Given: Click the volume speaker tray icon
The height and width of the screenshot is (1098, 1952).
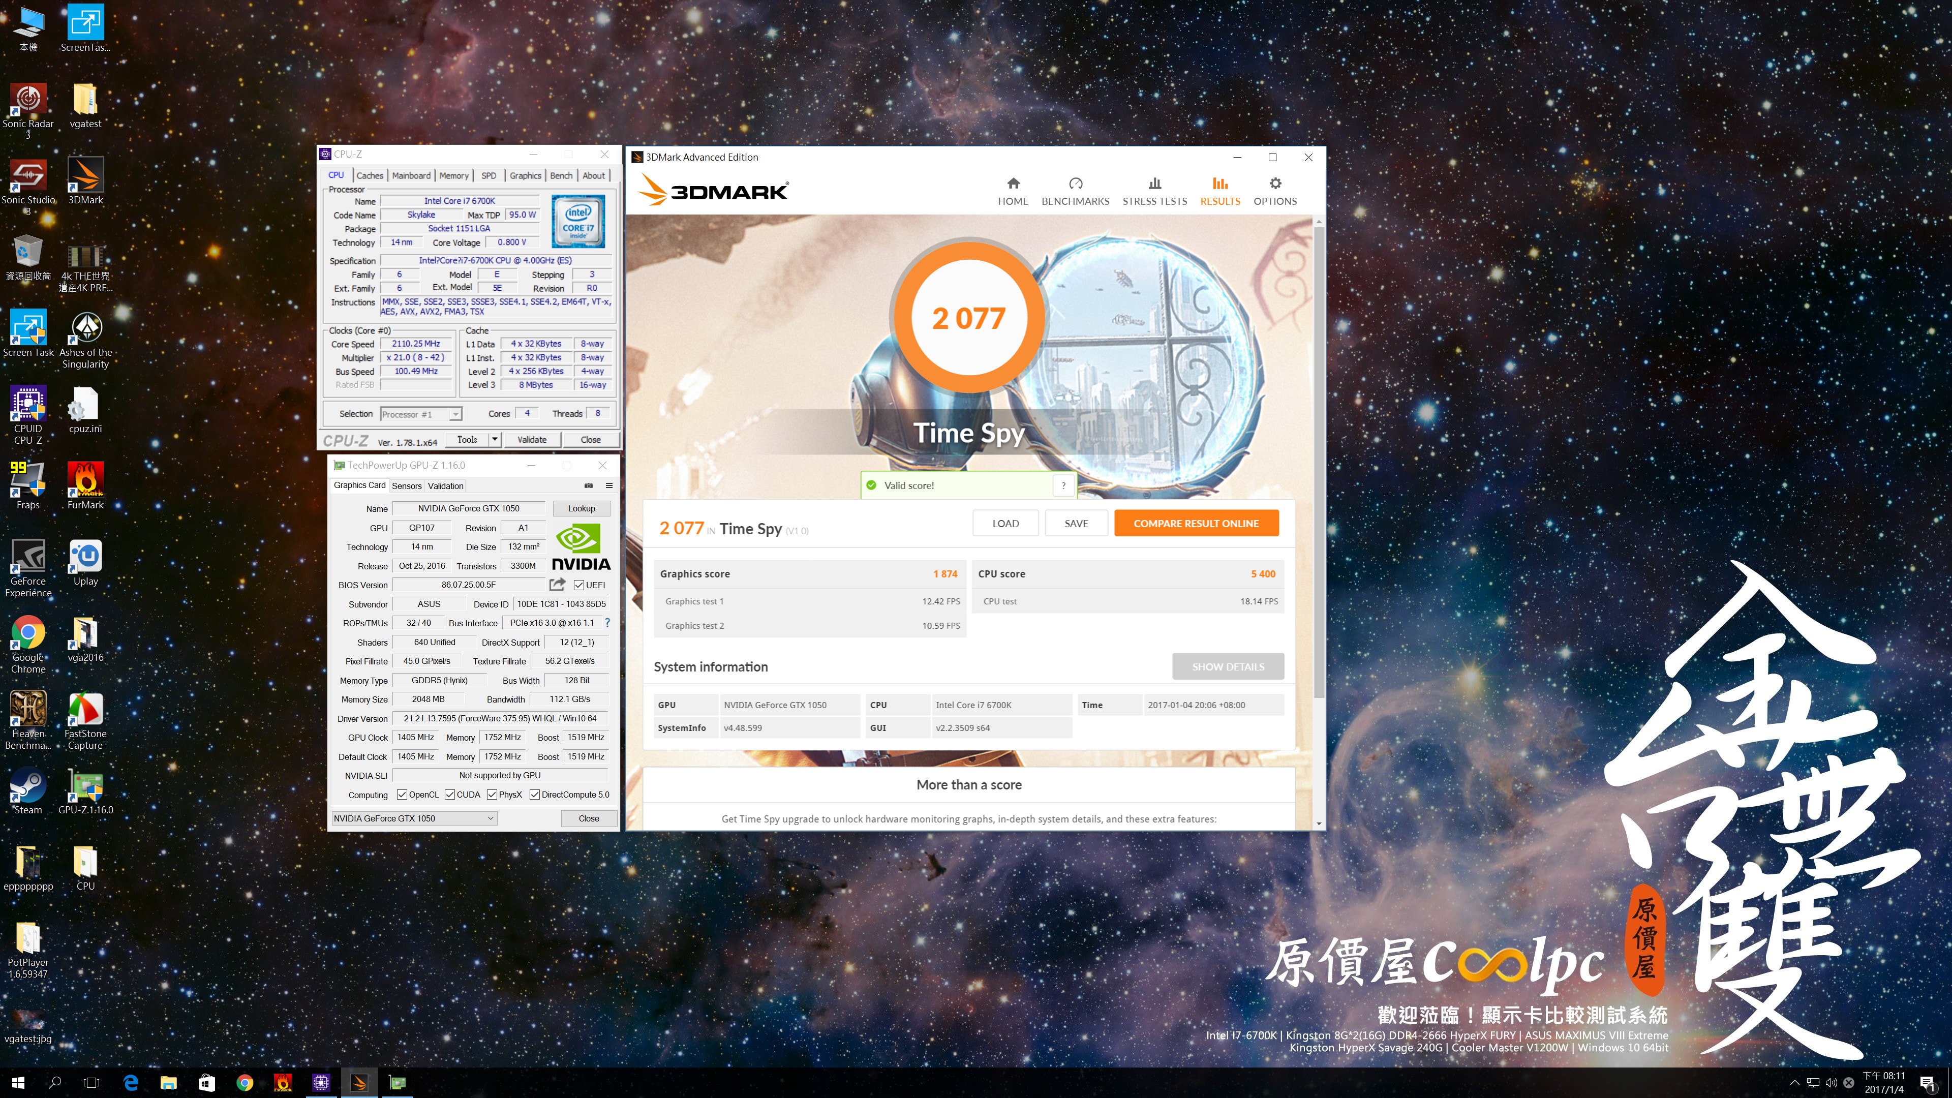Looking at the screenshot, I should pyautogui.click(x=1831, y=1082).
